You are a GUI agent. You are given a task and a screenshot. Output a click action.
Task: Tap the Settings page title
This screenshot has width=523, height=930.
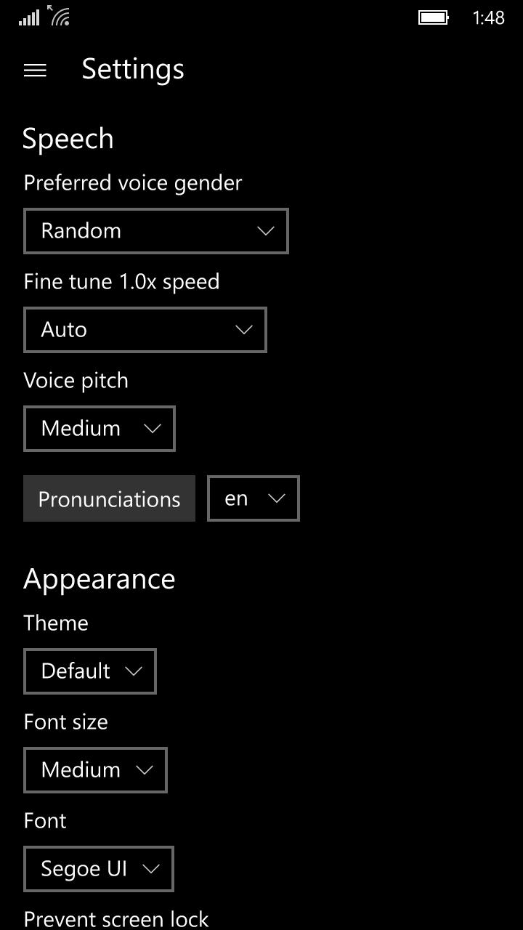coord(133,69)
